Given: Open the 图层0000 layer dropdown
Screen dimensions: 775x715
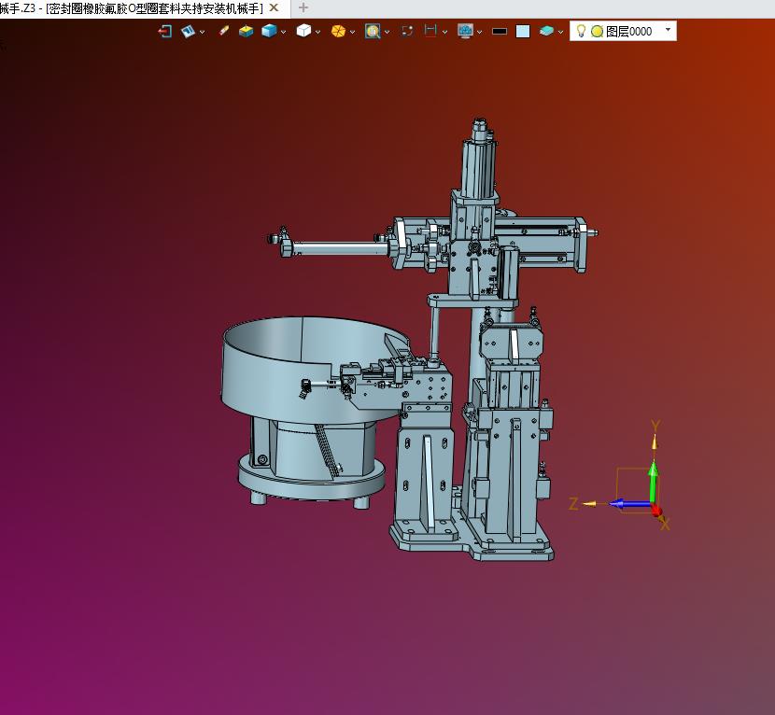Looking at the screenshot, I should (x=668, y=31).
